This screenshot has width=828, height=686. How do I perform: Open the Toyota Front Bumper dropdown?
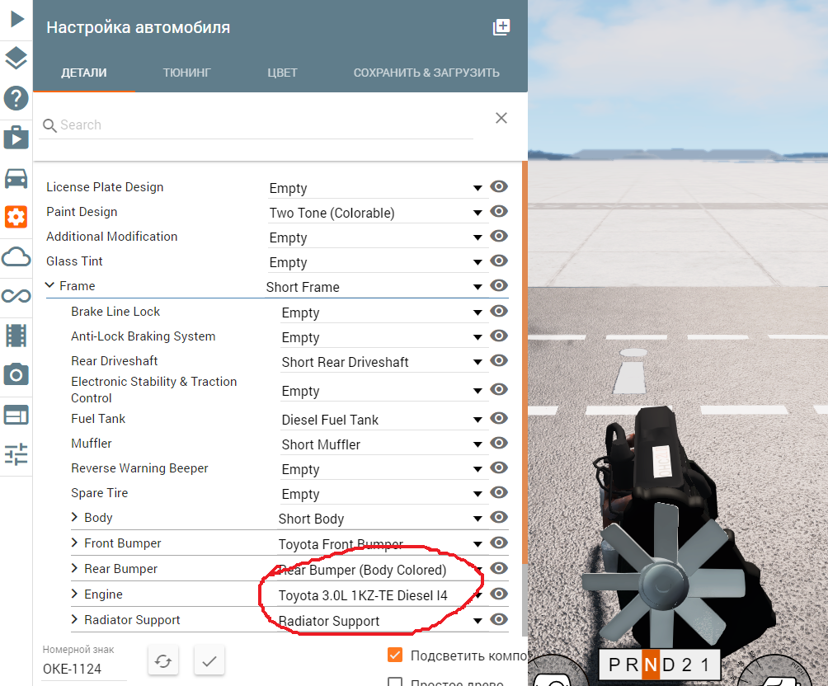pyautogui.click(x=381, y=544)
